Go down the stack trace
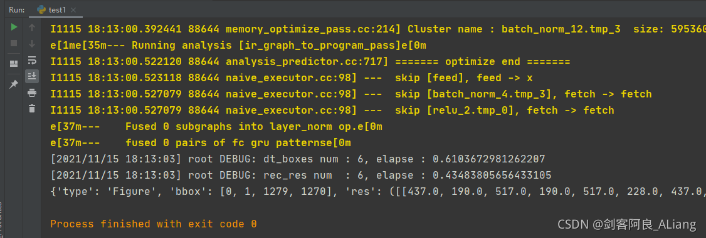 31,44
